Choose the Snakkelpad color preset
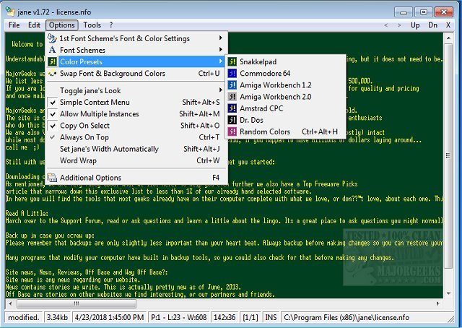The width and height of the screenshot is (462, 328). click(x=285, y=61)
